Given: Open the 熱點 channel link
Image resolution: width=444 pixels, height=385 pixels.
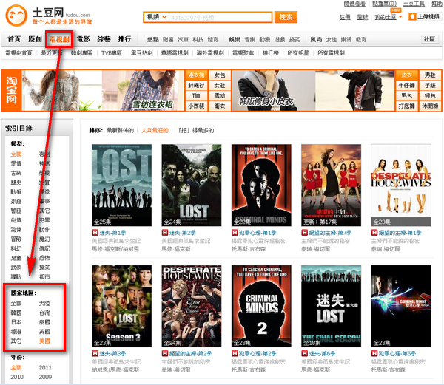Looking at the screenshot, I should 153,40.
